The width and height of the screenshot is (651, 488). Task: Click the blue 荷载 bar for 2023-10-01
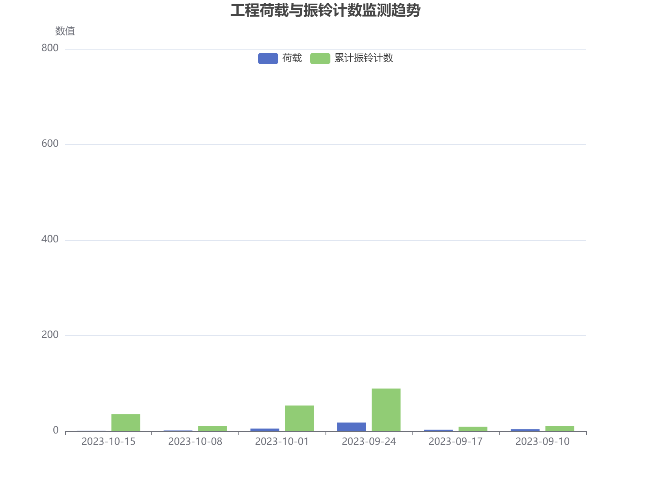264,430
